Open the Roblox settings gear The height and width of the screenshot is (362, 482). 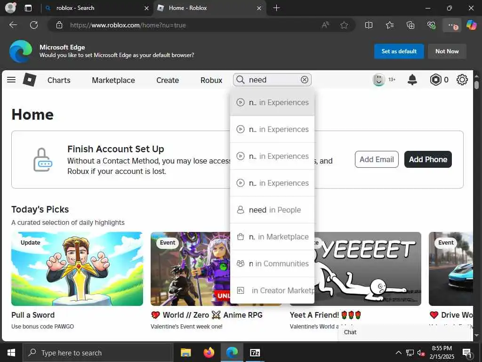[x=462, y=80]
